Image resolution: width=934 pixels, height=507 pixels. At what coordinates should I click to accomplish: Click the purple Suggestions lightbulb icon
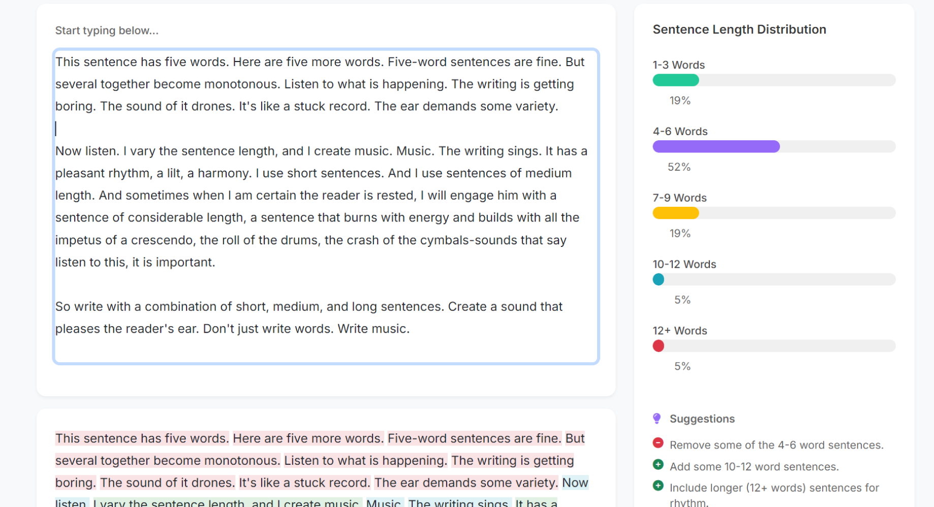click(658, 419)
